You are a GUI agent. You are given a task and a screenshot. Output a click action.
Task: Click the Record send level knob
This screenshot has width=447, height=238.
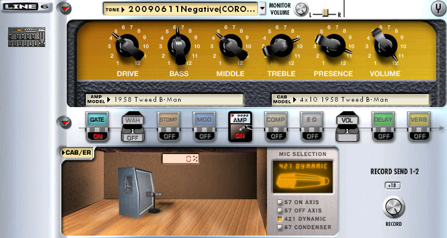(393, 207)
